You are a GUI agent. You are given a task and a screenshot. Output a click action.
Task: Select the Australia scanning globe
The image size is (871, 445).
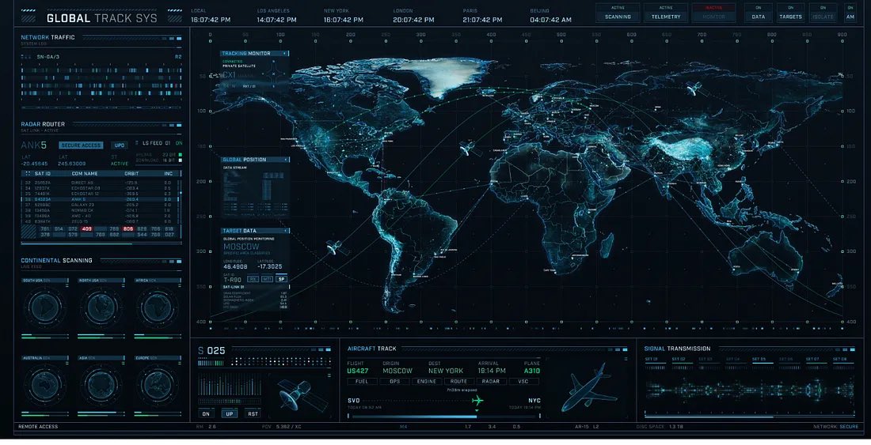44,384
